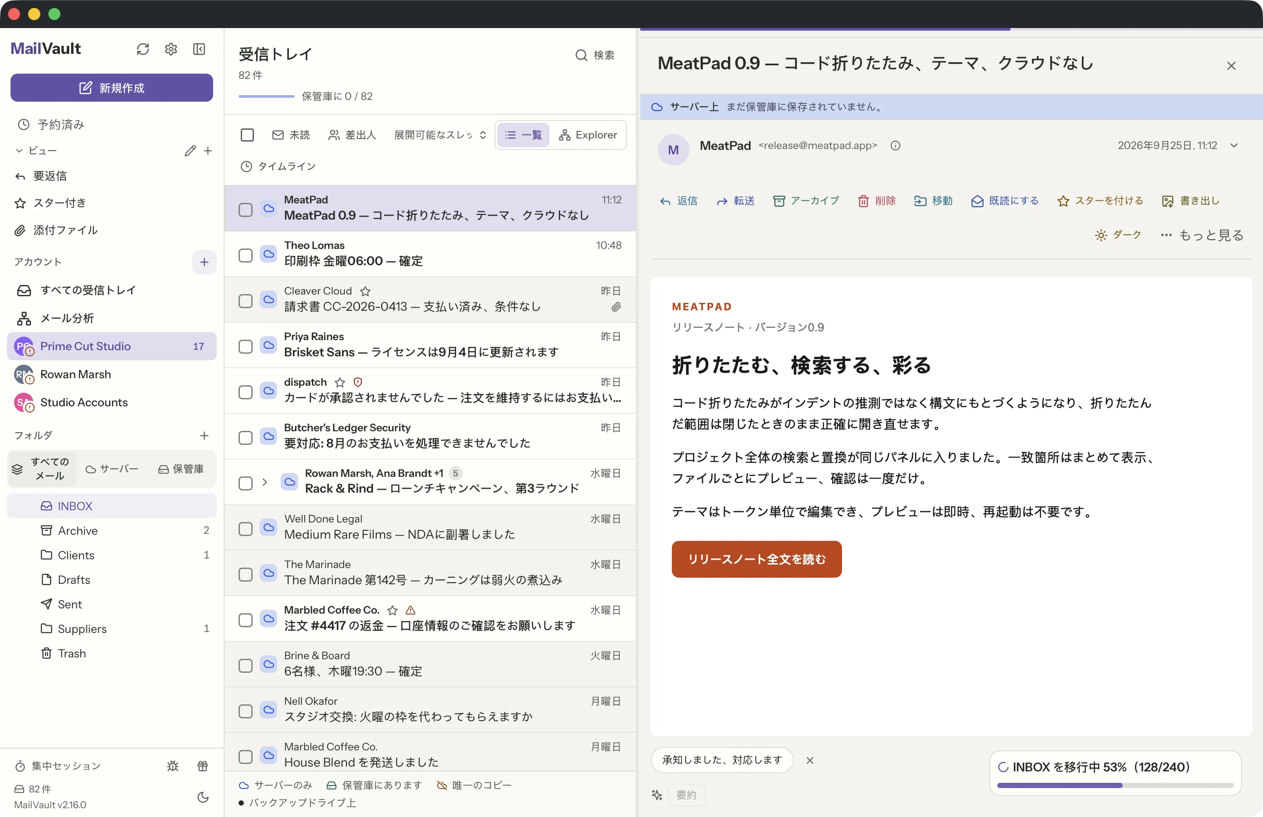Delete the message with 削除

point(876,201)
